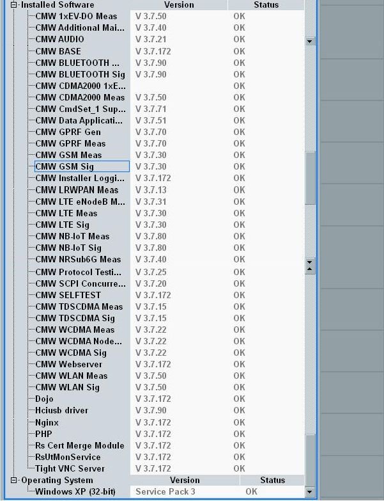
Task: Collapse the Installed Software tree node
Action: point(13,4)
